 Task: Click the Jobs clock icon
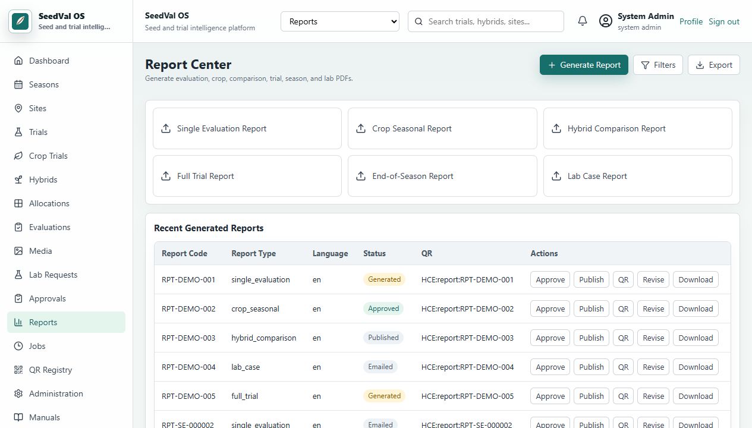[18, 346]
